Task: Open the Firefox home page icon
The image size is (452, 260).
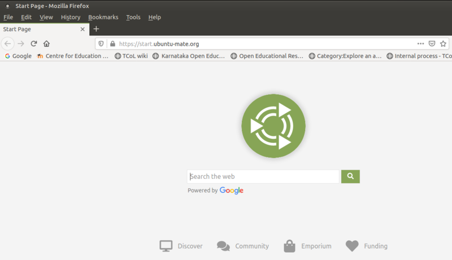Action: (46, 44)
